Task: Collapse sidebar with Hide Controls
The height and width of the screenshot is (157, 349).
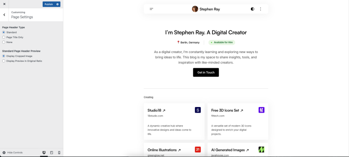Action: pos(13,153)
